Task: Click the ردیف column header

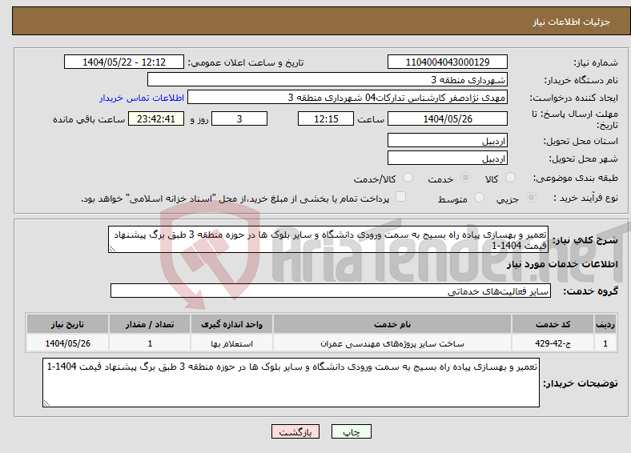Action: pyautogui.click(x=605, y=324)
